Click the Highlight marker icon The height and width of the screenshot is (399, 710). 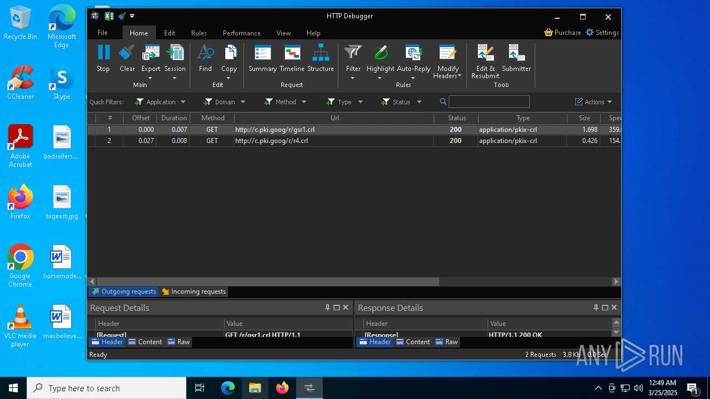pos(381,53)
